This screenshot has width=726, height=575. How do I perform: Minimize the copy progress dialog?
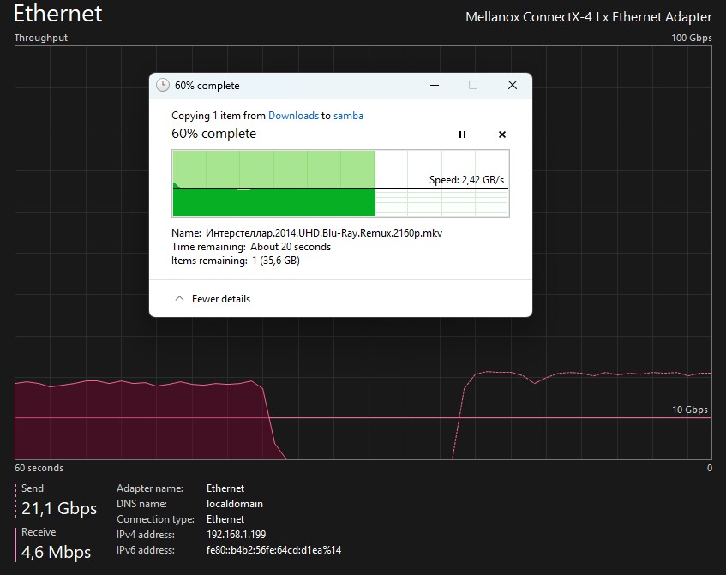point(435,85)
